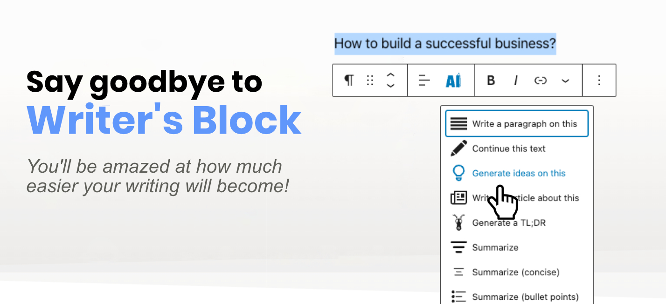Click the highlighted 'How to build a successful business?' text

pyautogui.click(x=445, y=44)
